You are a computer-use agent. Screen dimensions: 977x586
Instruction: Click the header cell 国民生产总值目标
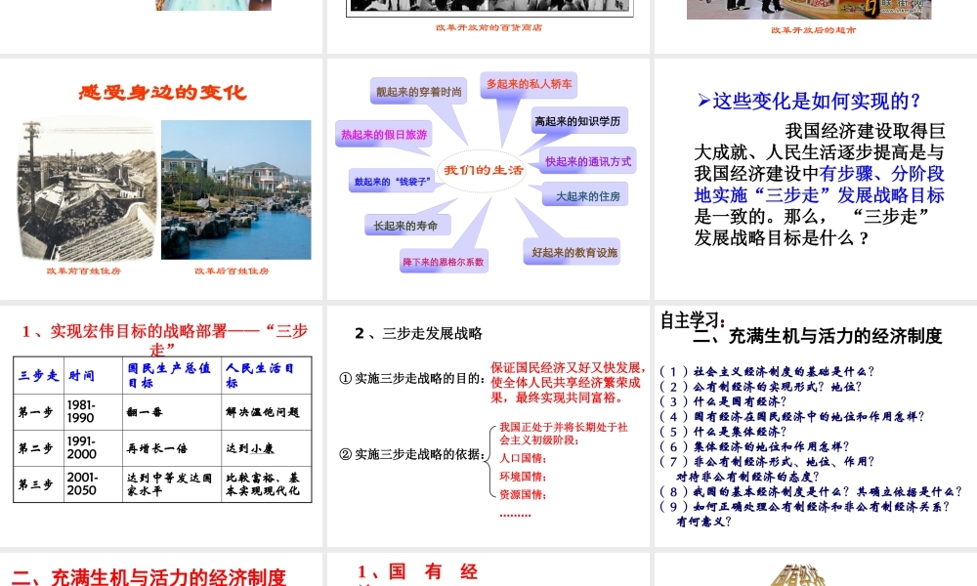click(172, 375)
